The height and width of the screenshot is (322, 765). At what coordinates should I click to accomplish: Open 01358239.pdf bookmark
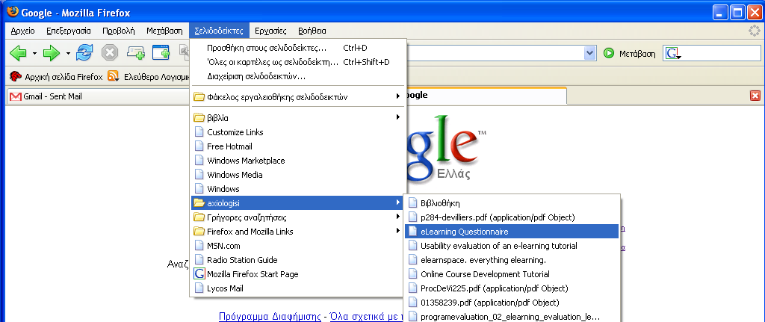[x=512, y=302]
